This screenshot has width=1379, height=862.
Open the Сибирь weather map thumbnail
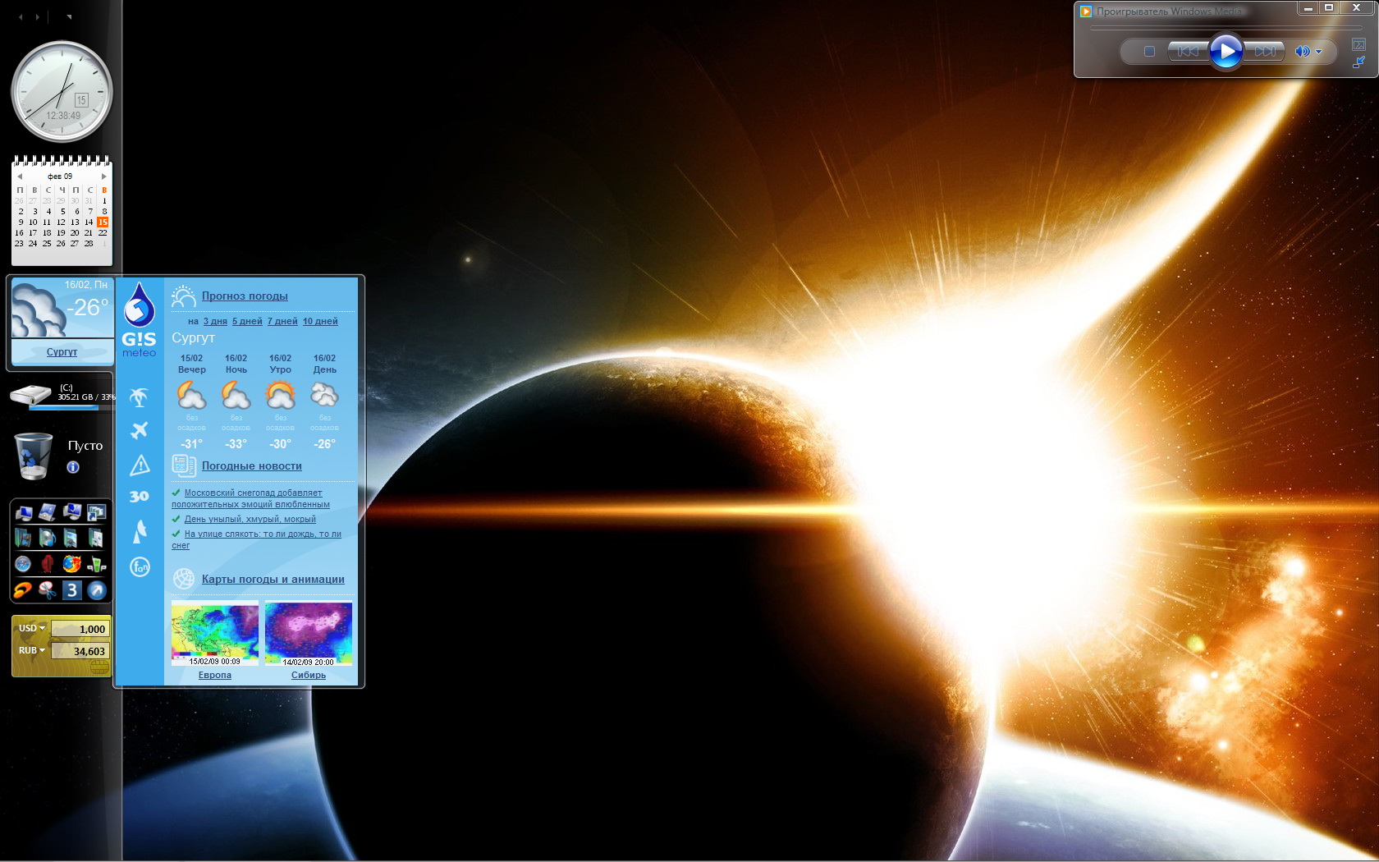click(309, 633)
